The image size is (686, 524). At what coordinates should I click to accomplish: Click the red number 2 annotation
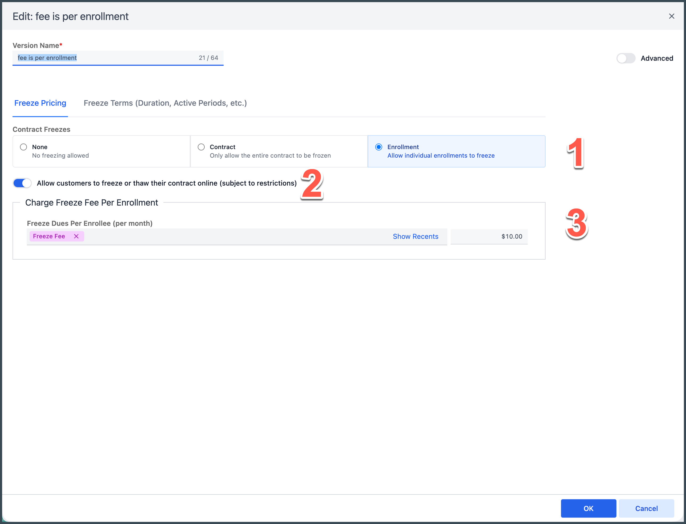312,184
